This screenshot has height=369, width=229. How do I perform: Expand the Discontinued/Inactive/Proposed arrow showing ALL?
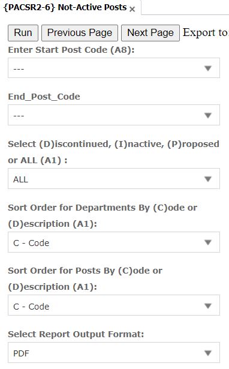208,179
